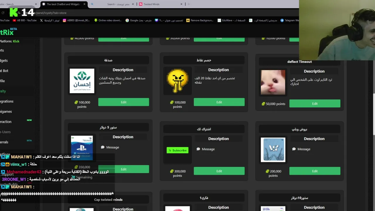Open Integrations item in sidebar
375x211 pixels.
pos(7,101)
